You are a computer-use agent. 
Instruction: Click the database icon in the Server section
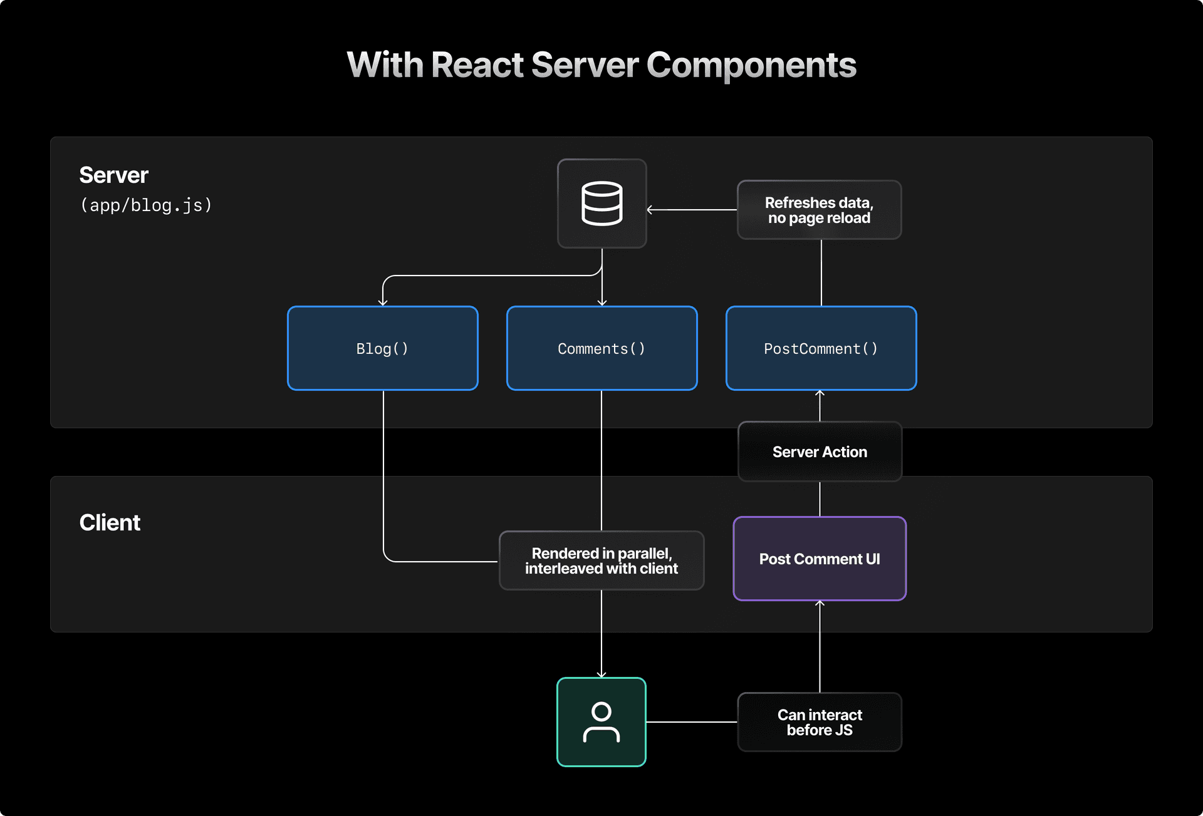[601, 203]
